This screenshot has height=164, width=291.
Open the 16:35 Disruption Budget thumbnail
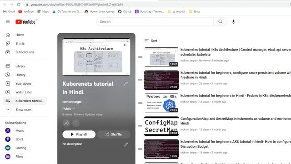click(161, 149)
